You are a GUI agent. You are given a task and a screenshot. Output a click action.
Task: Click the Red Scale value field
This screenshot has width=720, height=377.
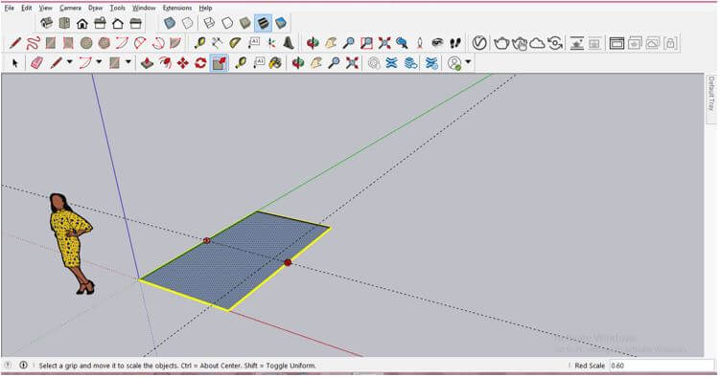[x=662, y=366]
